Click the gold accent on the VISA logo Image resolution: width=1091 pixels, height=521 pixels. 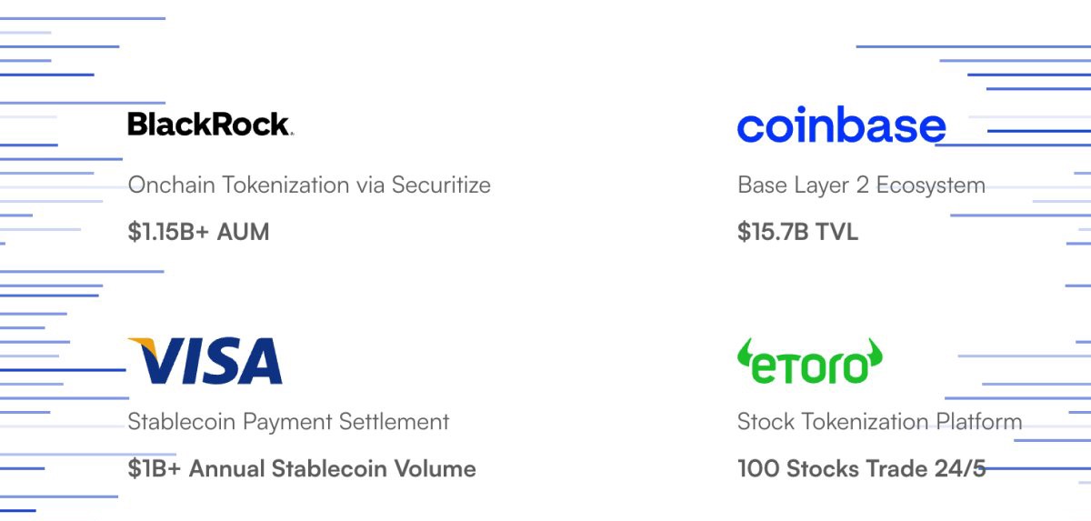tap(143, 346)
